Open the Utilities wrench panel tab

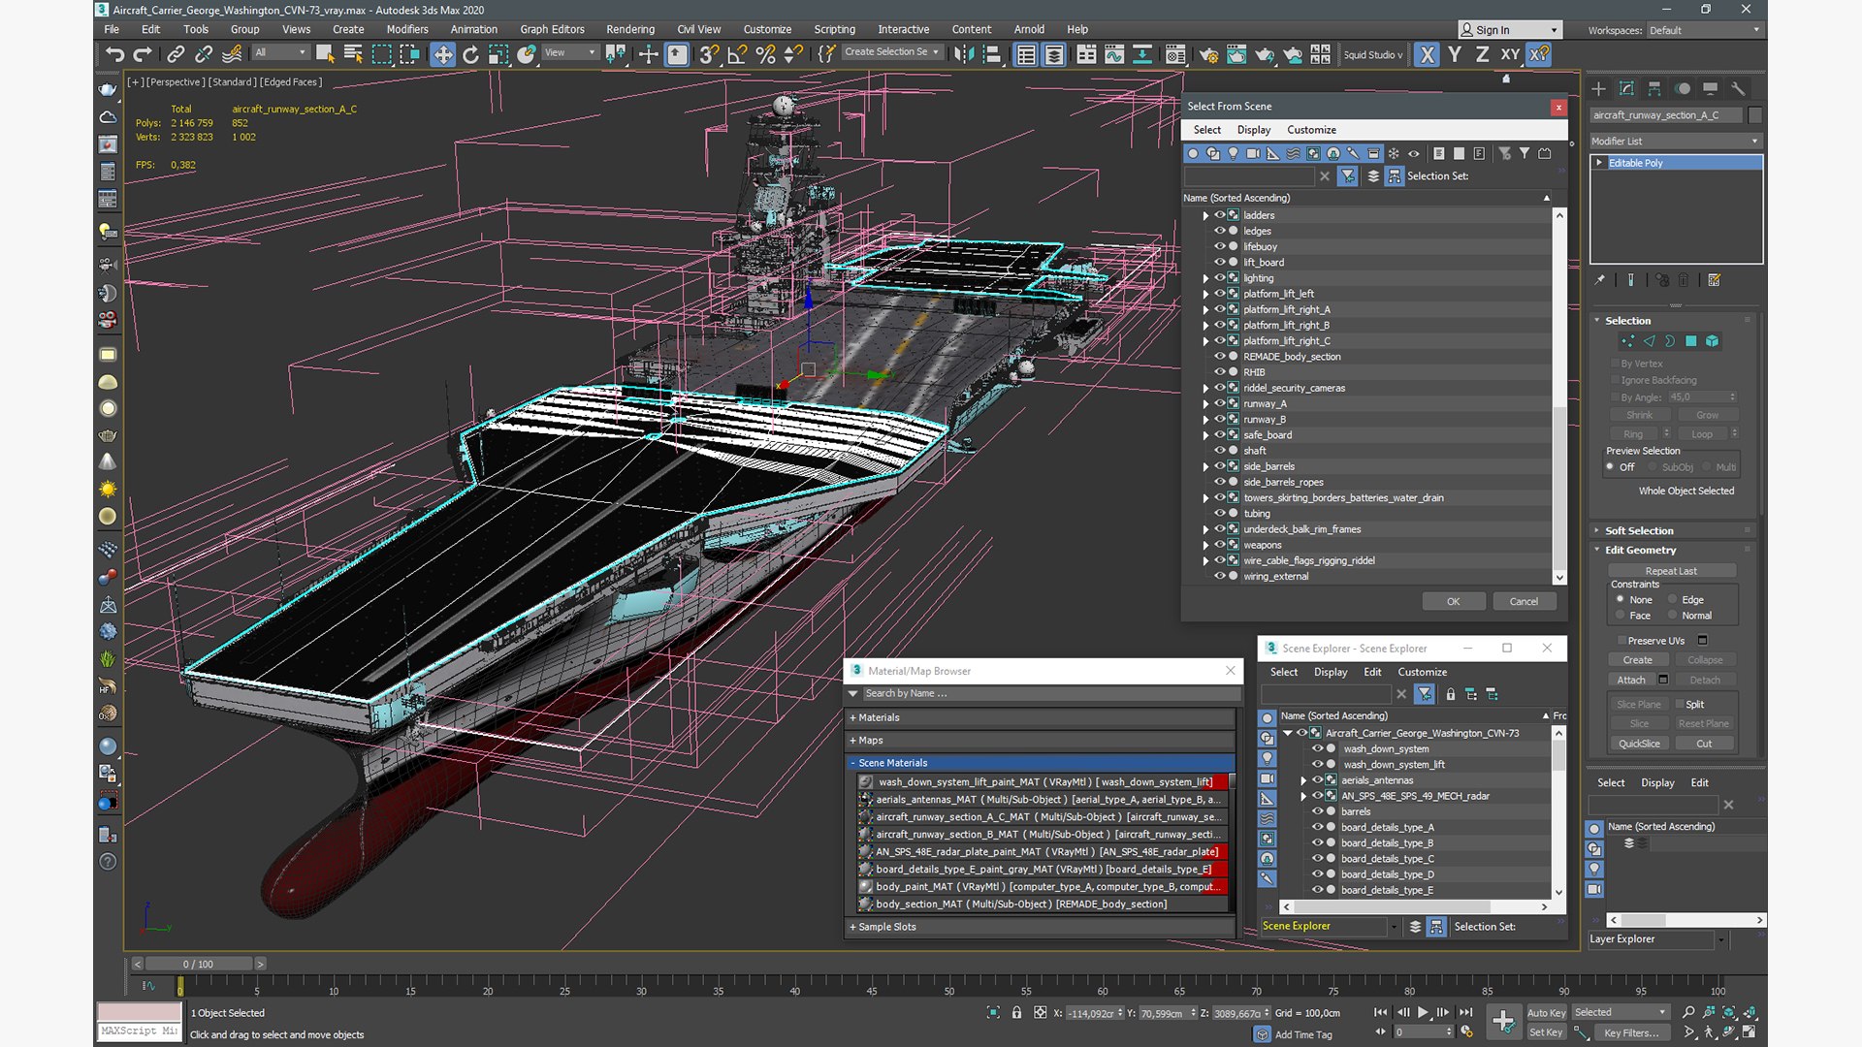coord(1738,88)
